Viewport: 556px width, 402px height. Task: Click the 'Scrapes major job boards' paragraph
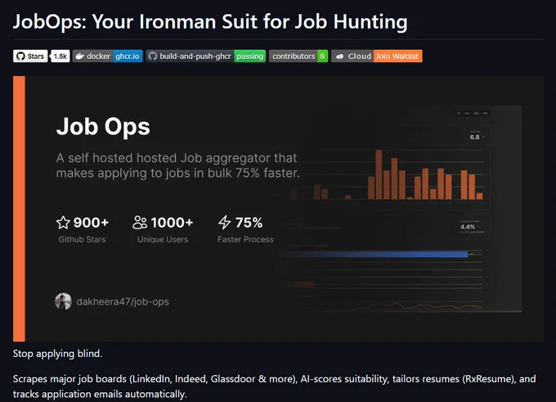click(275, 386)
